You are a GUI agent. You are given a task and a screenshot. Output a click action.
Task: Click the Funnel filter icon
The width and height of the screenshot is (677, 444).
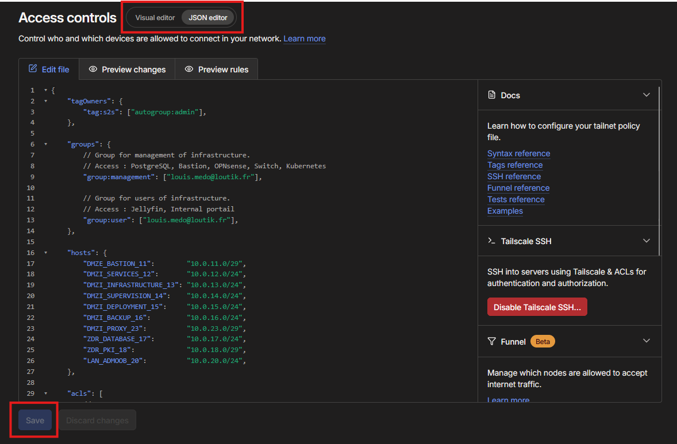pos(491,341)
